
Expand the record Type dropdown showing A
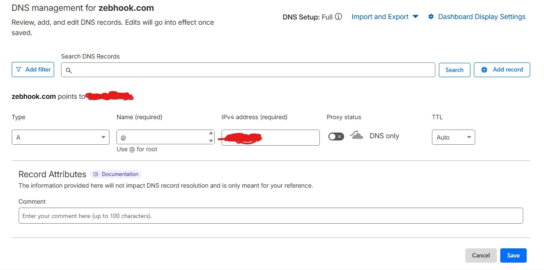coord(61,137)
